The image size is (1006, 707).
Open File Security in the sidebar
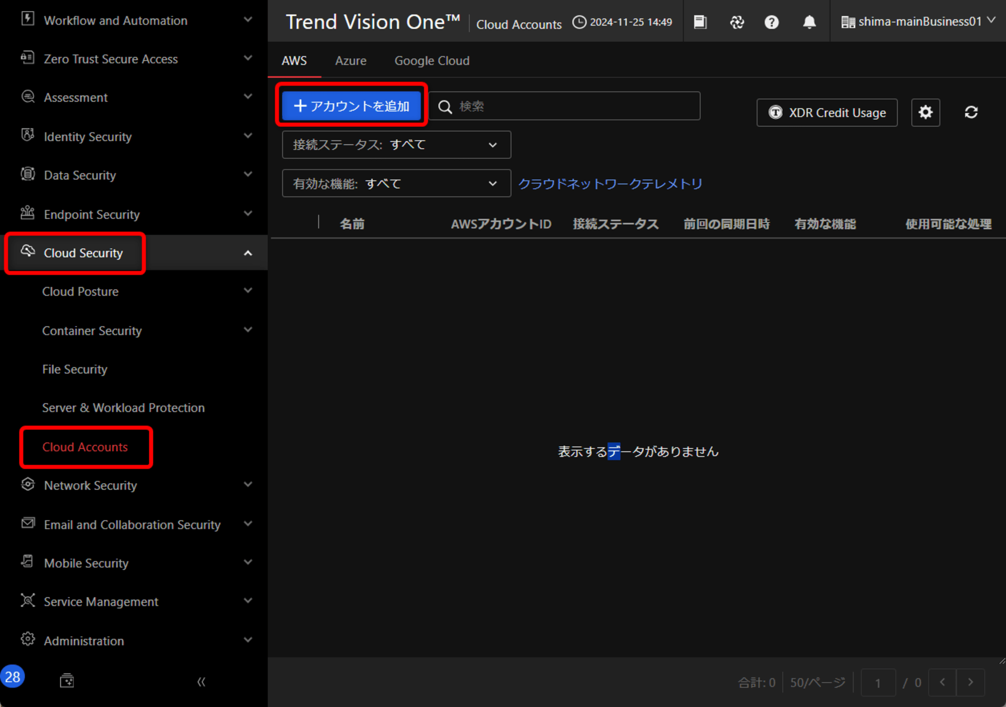pyautogui.click(x=75, y=369)
